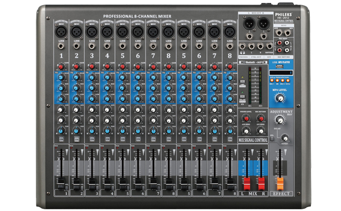
Task: Toggle the +48V phantom power switch
Action: tap(243, 81)
